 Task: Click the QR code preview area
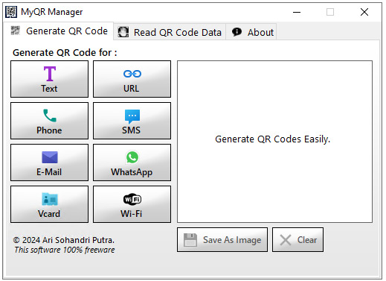pyautogui.click(x=274, y=142)
